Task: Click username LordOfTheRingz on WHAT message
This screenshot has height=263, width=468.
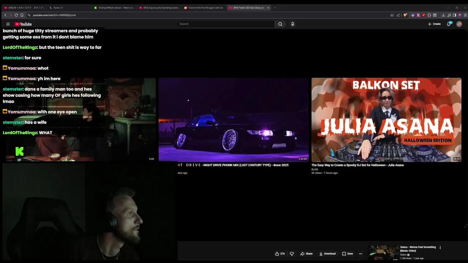Action: [x=20, y=133]
